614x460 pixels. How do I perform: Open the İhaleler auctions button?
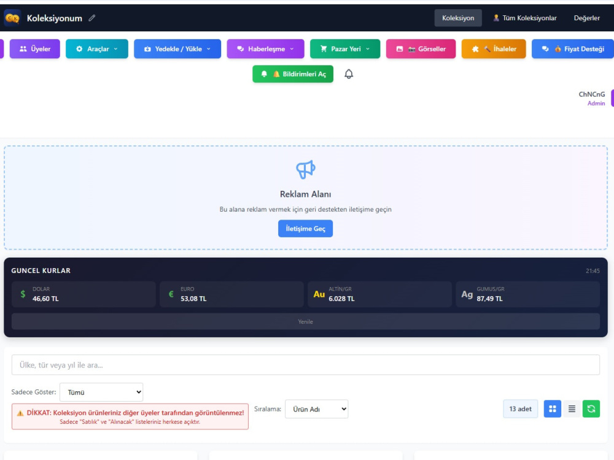(494, 49)
